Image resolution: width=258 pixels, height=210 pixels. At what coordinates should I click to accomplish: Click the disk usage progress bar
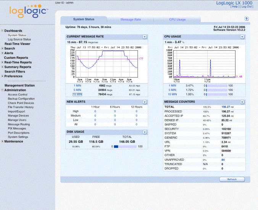pyautogui.click(x=125, y=146)
